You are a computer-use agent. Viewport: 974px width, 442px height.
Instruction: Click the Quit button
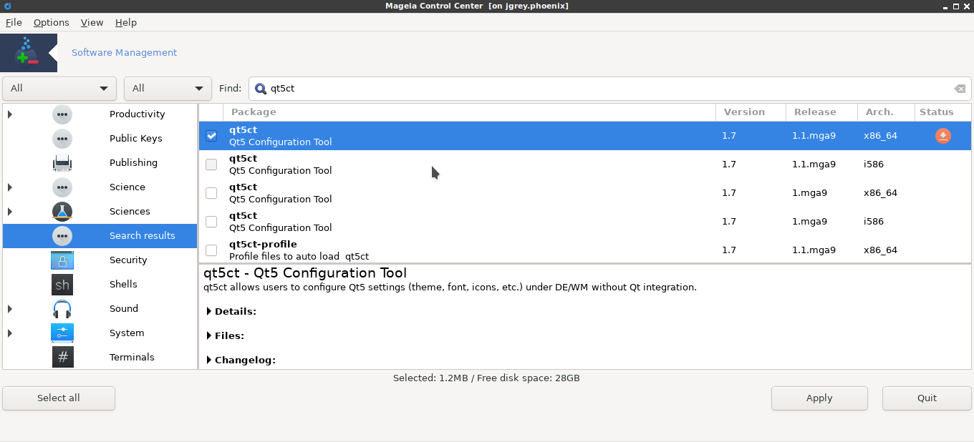927,398
